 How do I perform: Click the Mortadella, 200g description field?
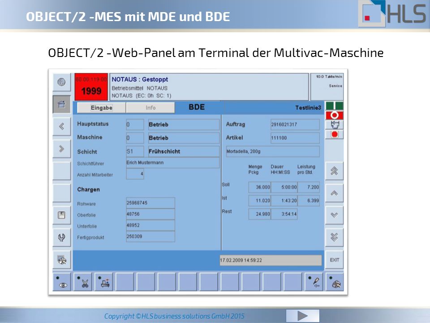click(273, 151)
